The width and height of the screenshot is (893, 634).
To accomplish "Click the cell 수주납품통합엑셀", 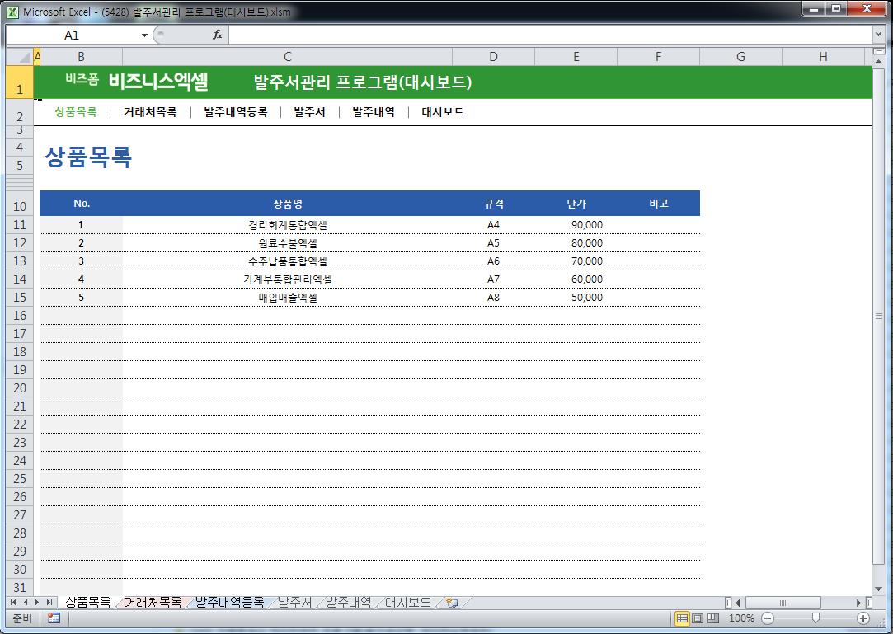I will click(288, 261).
